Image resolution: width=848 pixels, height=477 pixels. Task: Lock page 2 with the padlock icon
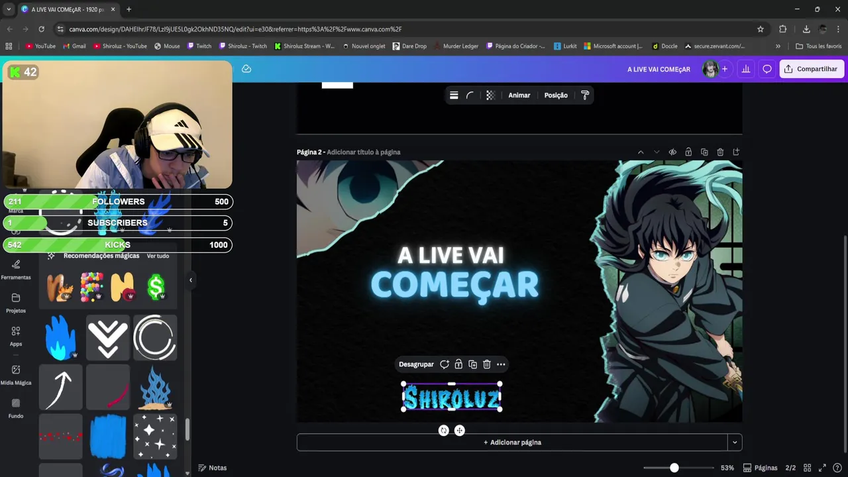[688, 152]
